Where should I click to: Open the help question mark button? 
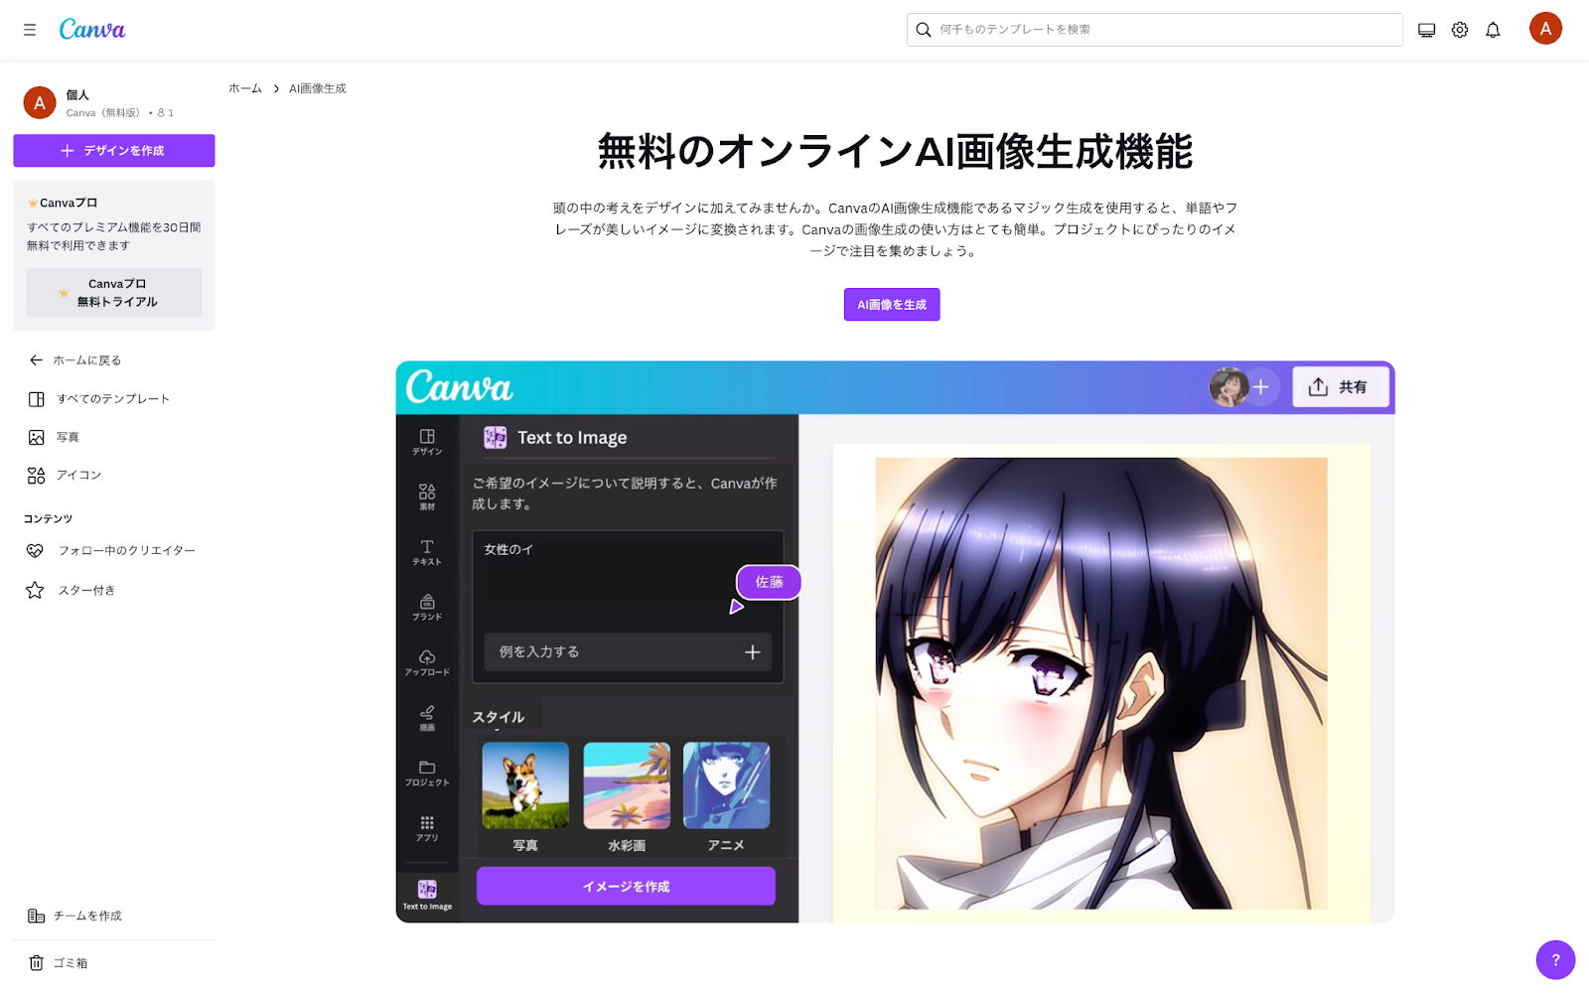1555,960
